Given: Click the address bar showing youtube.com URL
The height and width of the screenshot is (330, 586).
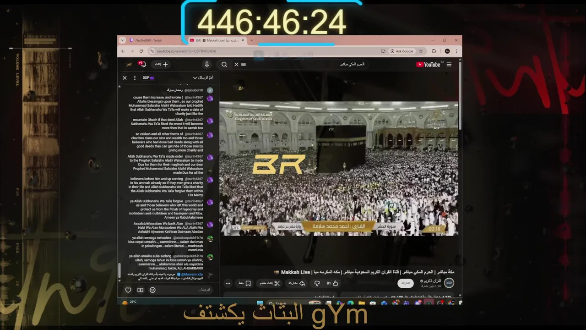Looking at the screenshot, I should pyautogui.click(x=266, y=51).
